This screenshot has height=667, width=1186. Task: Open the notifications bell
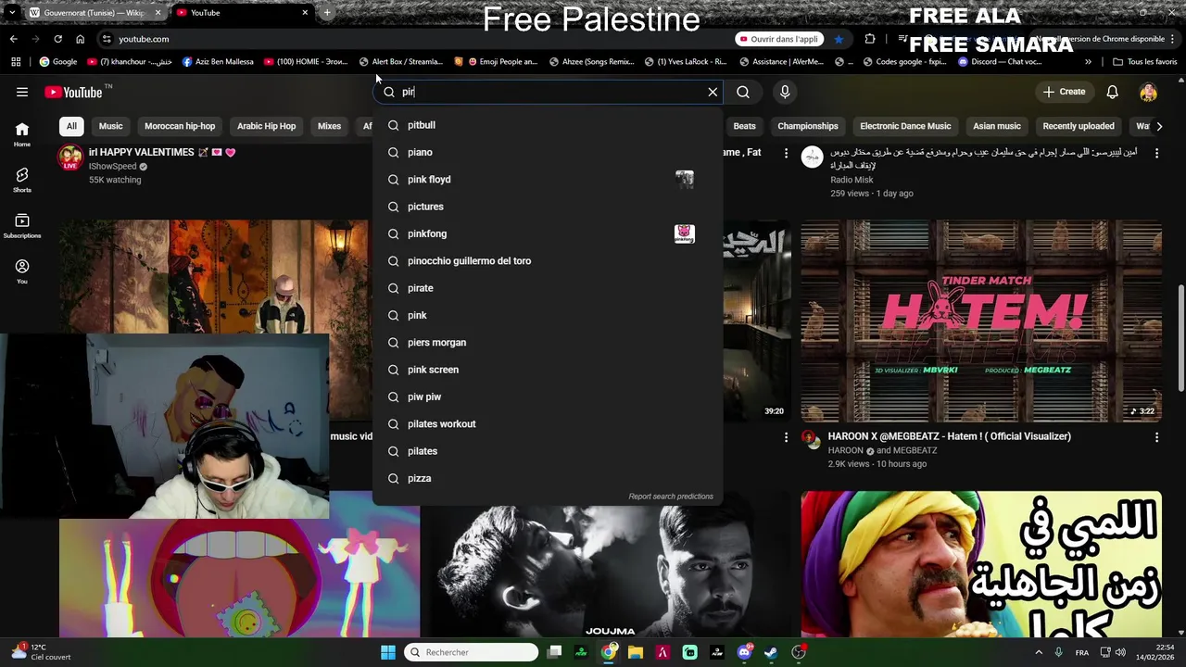coord(1112,92)
